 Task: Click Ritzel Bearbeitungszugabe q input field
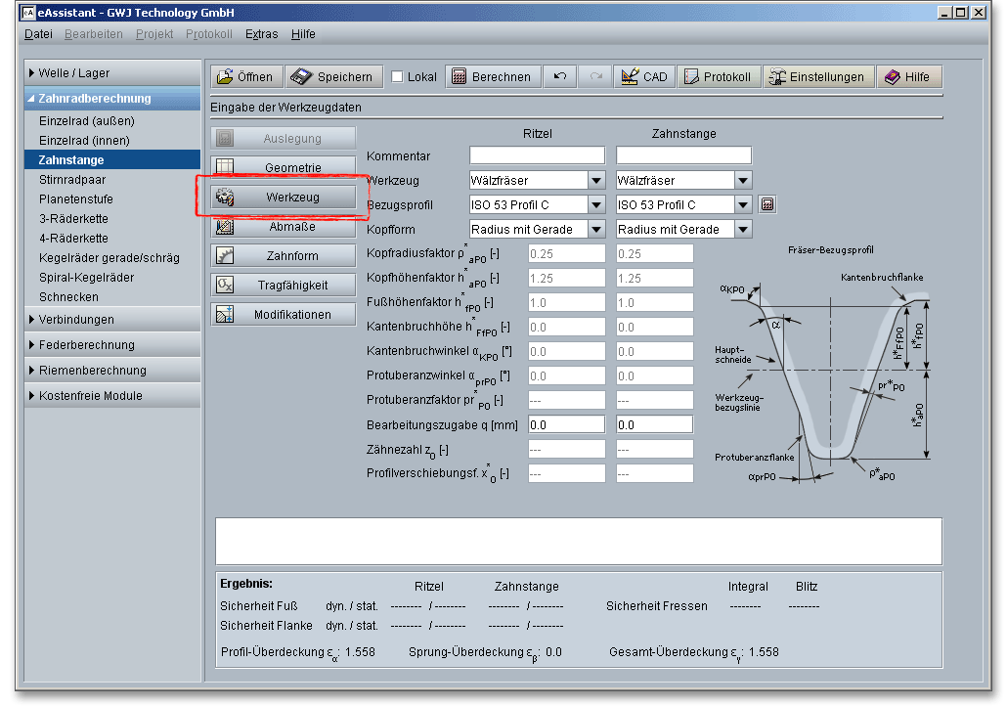pyautogui.click(x=566, y=424)
